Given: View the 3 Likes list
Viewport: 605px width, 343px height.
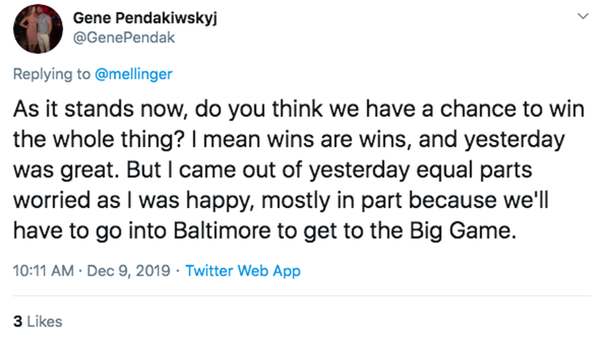Looking at the screenshot, I should [37, 321].
